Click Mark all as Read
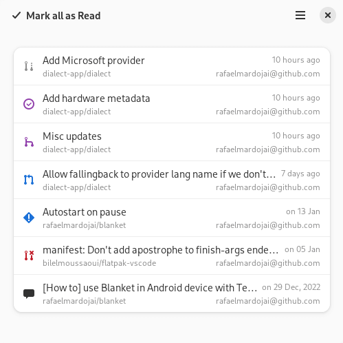Screen dimensions: 343x343 point(56,16)
